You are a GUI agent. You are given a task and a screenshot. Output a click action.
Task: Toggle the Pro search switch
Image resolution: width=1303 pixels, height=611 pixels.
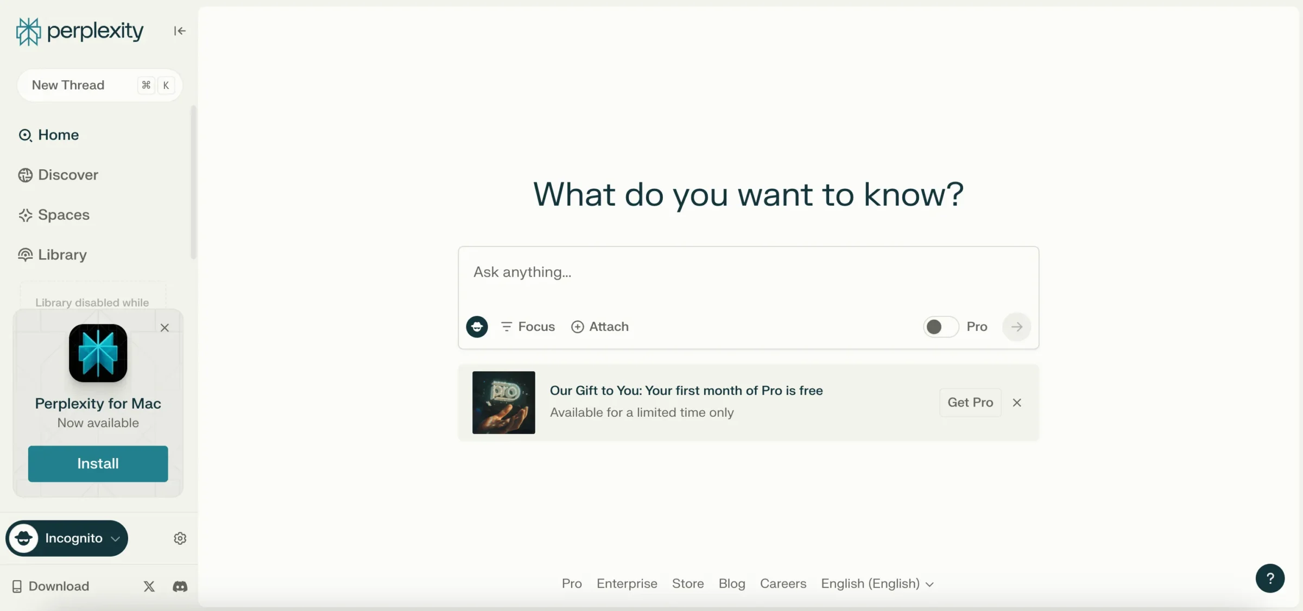(x=941, y=327)
